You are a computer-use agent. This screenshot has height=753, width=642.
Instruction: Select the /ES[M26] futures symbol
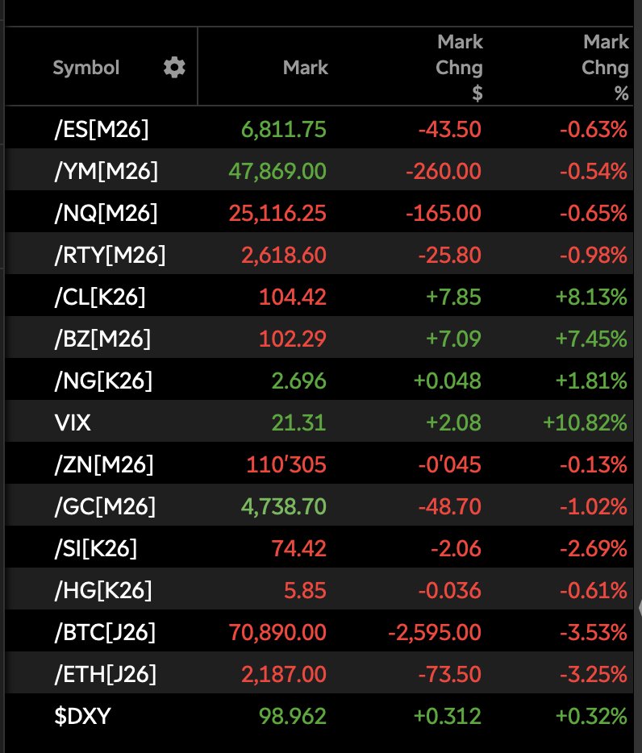101,129
